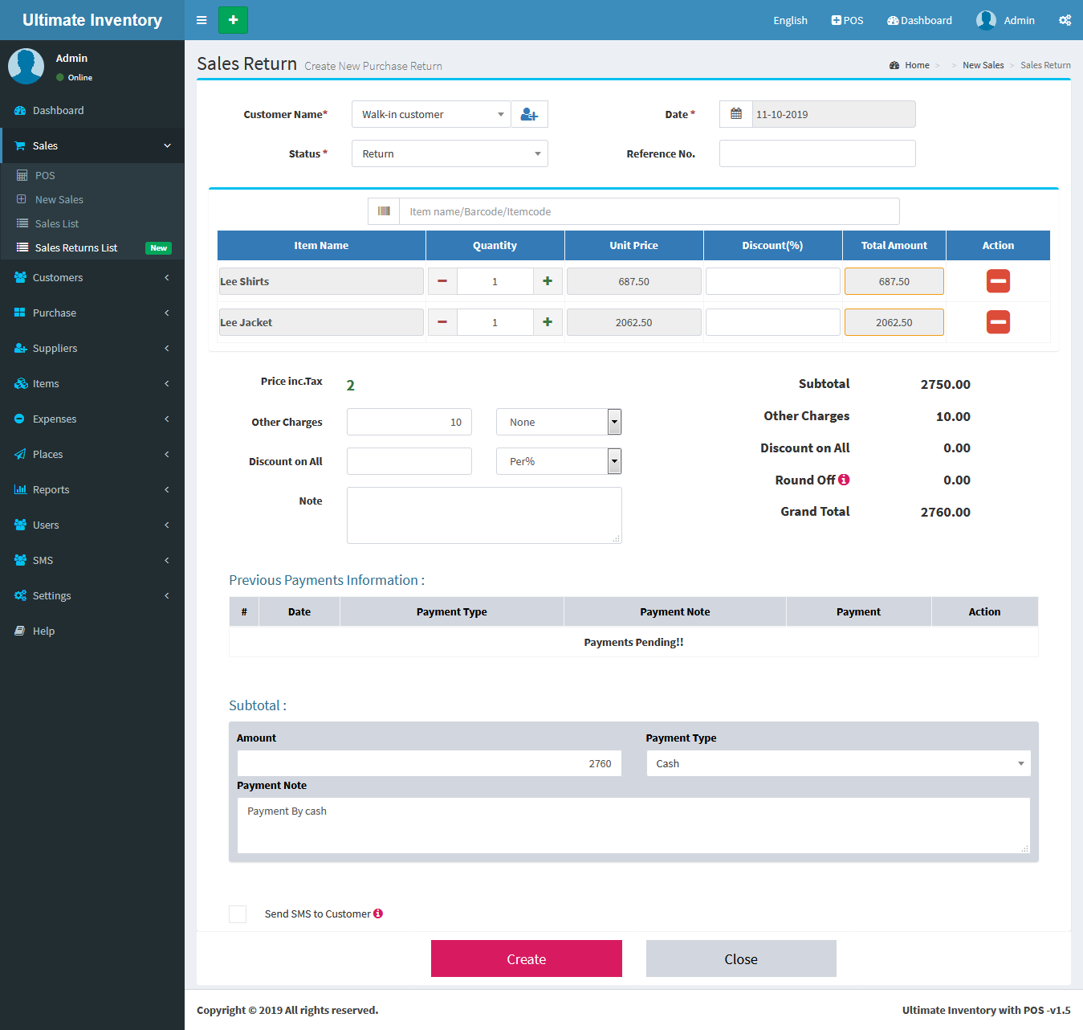
Task: Open the Customer Name dropdown
Action: (x=430, y=115)
